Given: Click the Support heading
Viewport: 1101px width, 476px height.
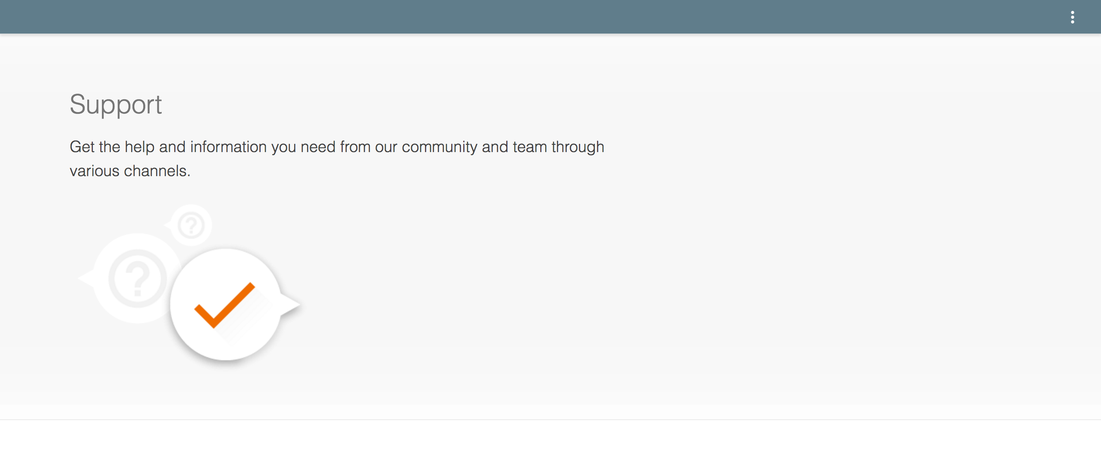Looking at the screenshot, I should pyautogui.click(x=117, y=105).
